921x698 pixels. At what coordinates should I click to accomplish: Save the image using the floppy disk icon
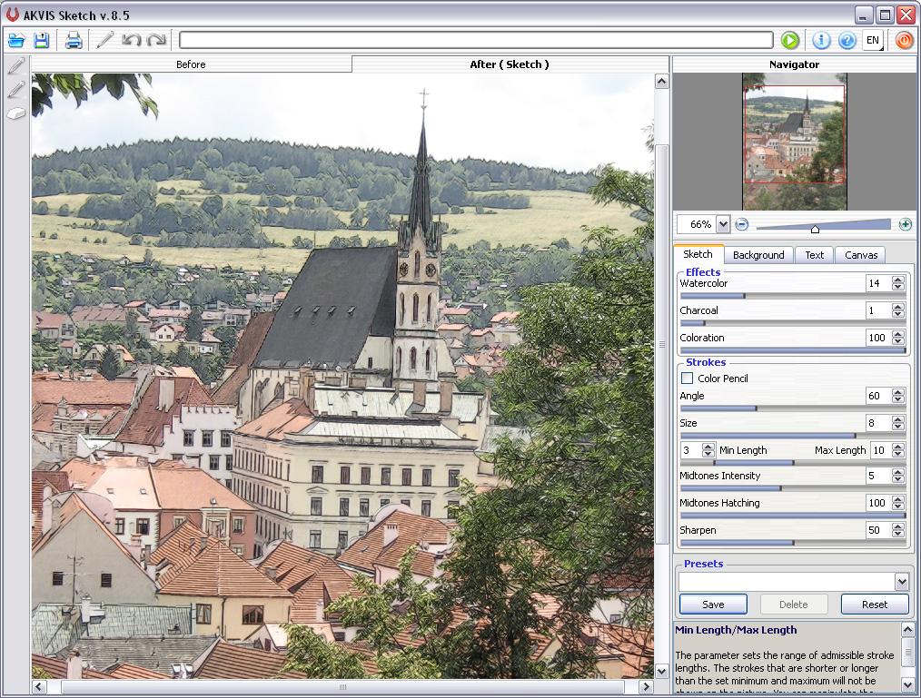(42, 40)
